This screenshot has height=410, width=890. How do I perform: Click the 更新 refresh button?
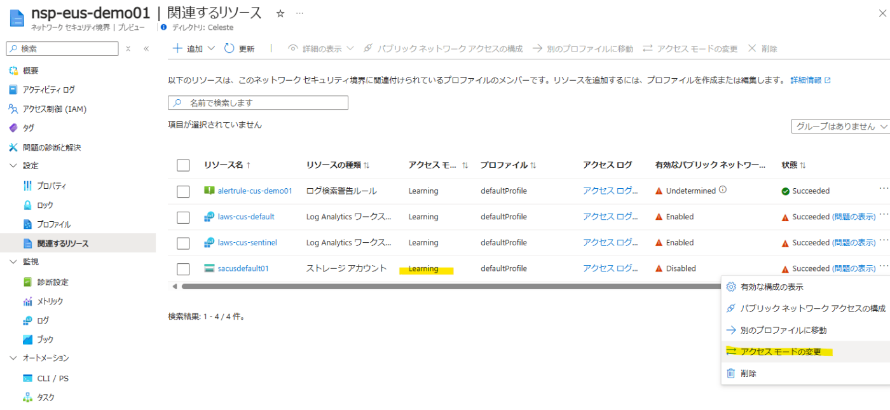(x=240, y=48)
